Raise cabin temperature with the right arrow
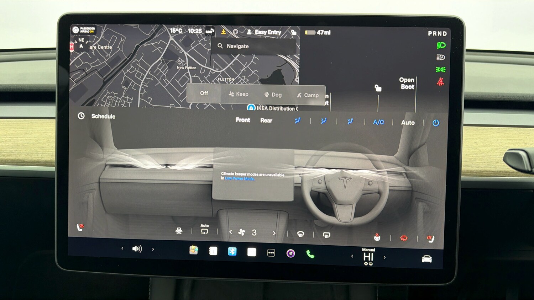Screen dimensions: 534x300 coord(385,257)
